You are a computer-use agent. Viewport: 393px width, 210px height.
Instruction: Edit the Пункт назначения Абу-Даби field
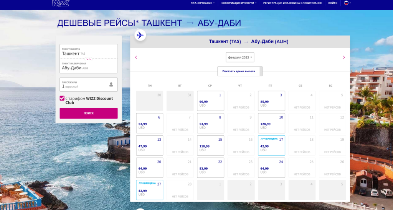(89, 66)
